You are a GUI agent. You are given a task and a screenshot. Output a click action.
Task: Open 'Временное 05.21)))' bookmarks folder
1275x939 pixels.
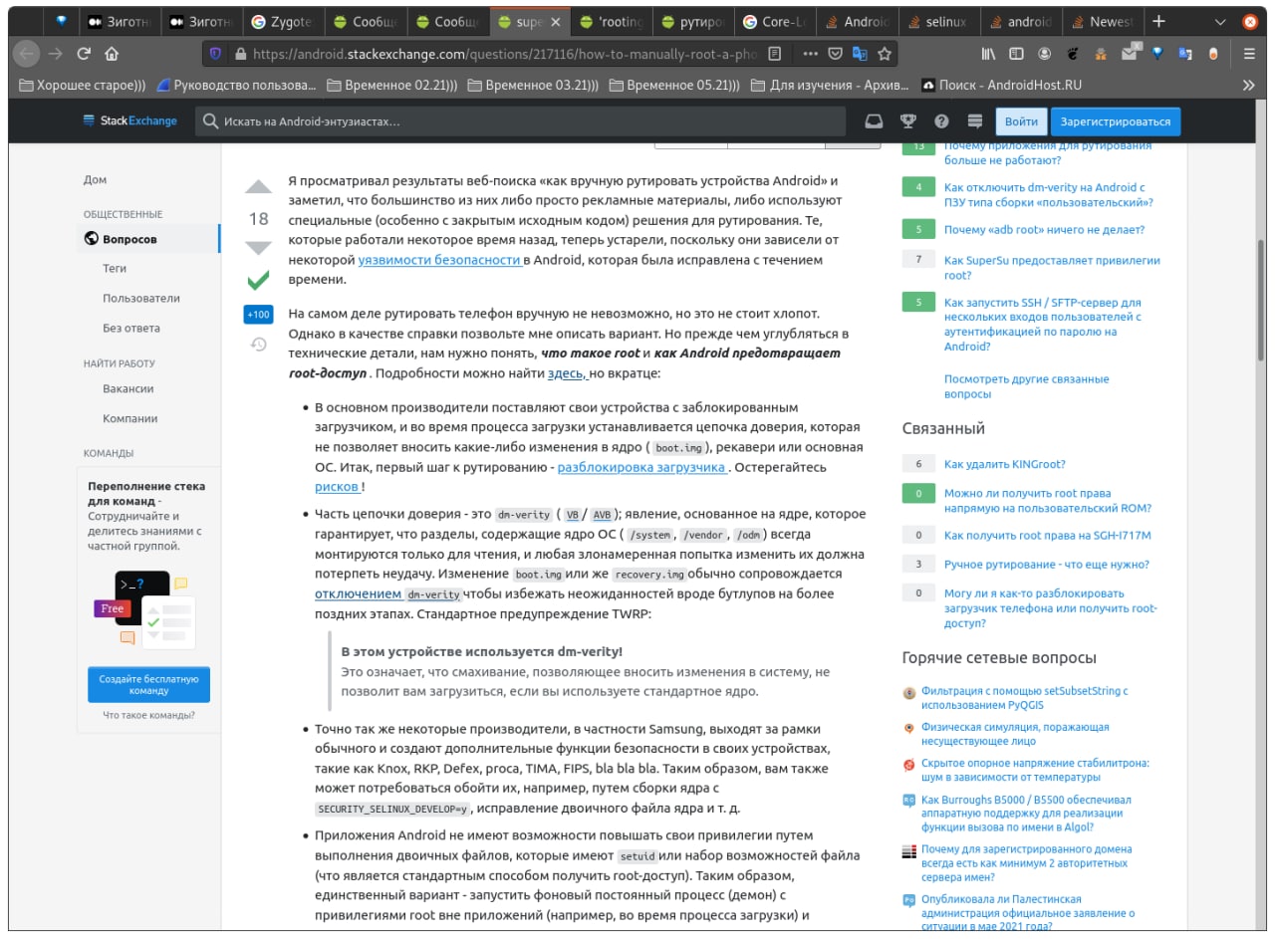click(x=674, y=86)
